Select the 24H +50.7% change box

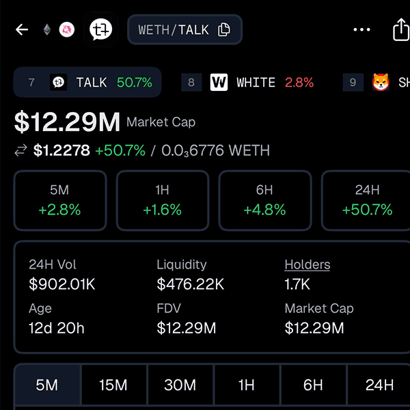[x=366, y=200]
